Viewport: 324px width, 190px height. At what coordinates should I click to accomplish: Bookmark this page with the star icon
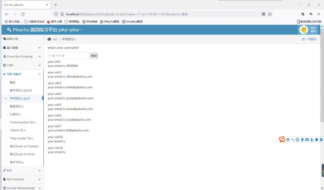pos(270,14)
